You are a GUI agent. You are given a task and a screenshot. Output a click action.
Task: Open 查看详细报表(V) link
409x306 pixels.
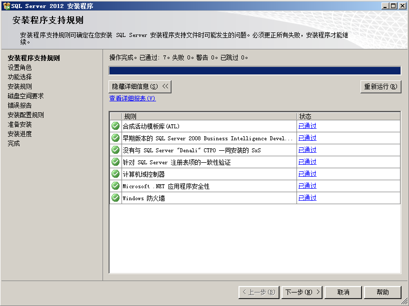click(x=132, y=98)
